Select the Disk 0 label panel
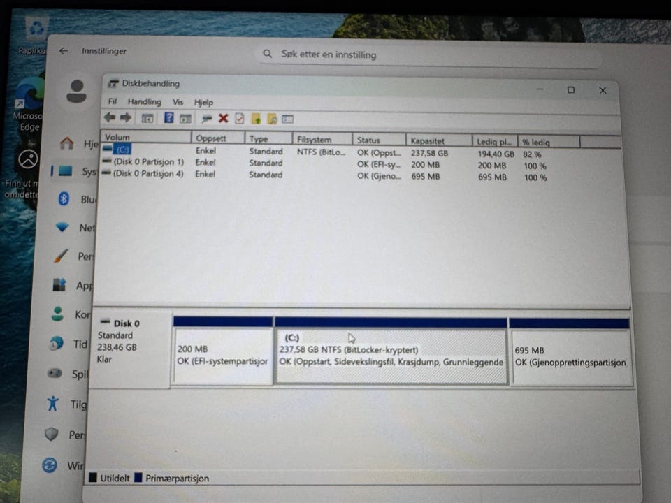Screen dimensions: 671x503 pos(131,349)
